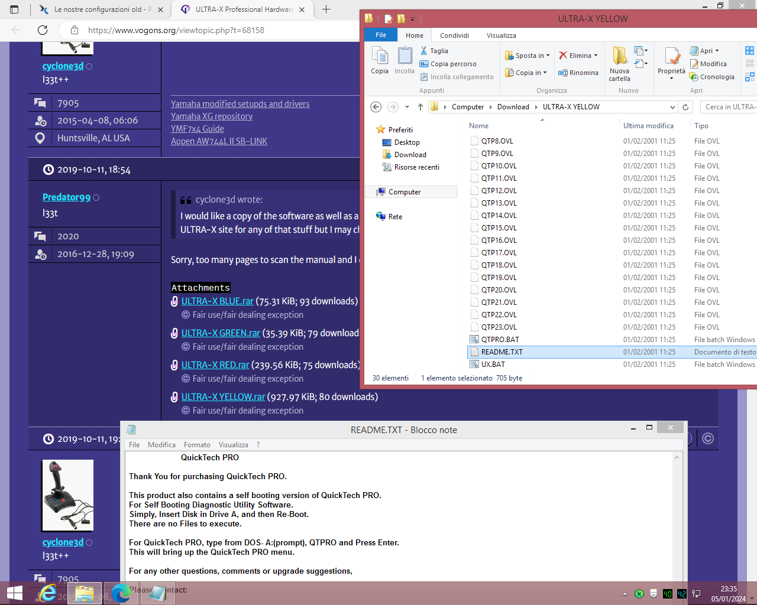Click the Taglia scissors icon
757x605 pixels.
[424, 51]
